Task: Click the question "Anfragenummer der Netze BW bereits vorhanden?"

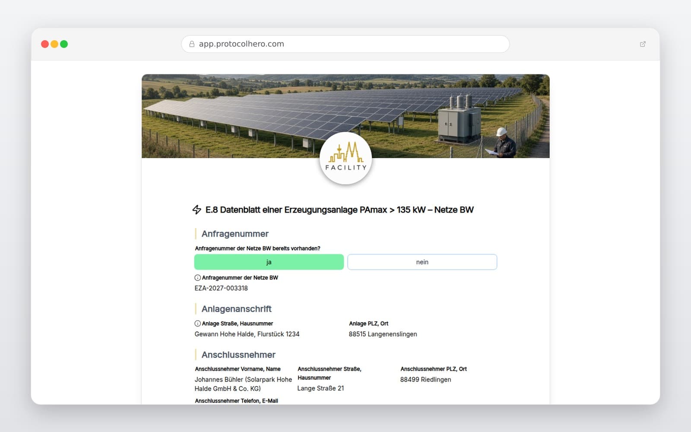Action: [x=258, y=248]
